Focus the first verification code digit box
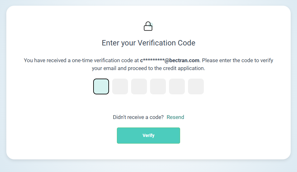The width and height of the screenshot is (297, 172). click(x=101, y=86)
